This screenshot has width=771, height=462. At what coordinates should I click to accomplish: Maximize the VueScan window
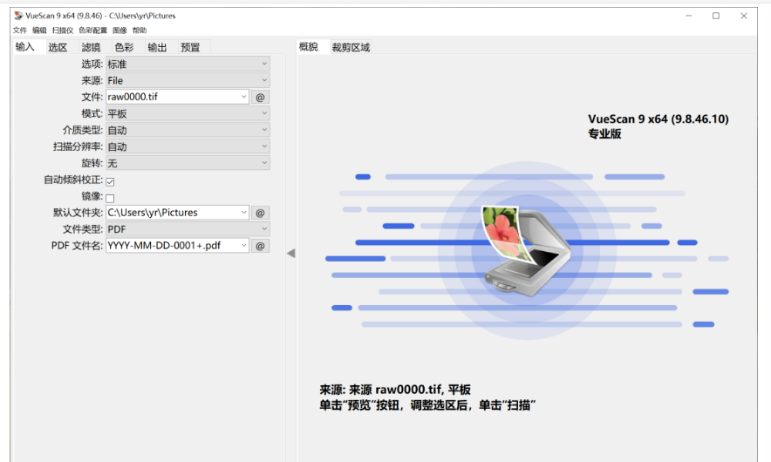pos(716,16)
